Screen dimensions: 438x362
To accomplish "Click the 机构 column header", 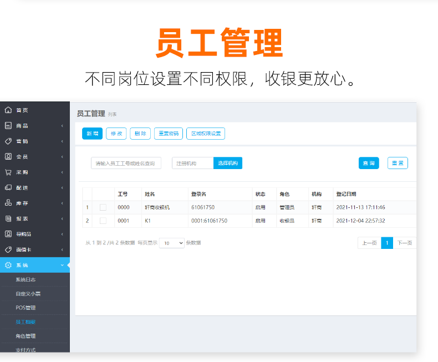I will (x=317, y=194).
